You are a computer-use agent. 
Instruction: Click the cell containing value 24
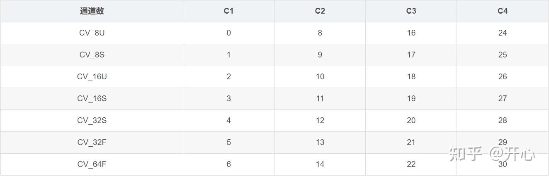click(x=503, y=33)
